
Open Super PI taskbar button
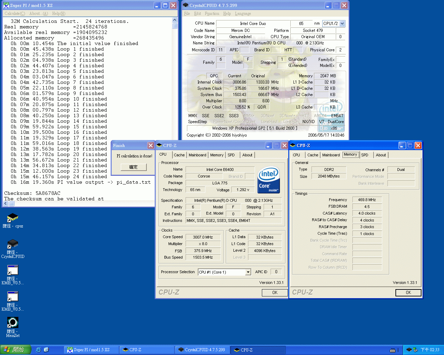(x=92, y=350)
